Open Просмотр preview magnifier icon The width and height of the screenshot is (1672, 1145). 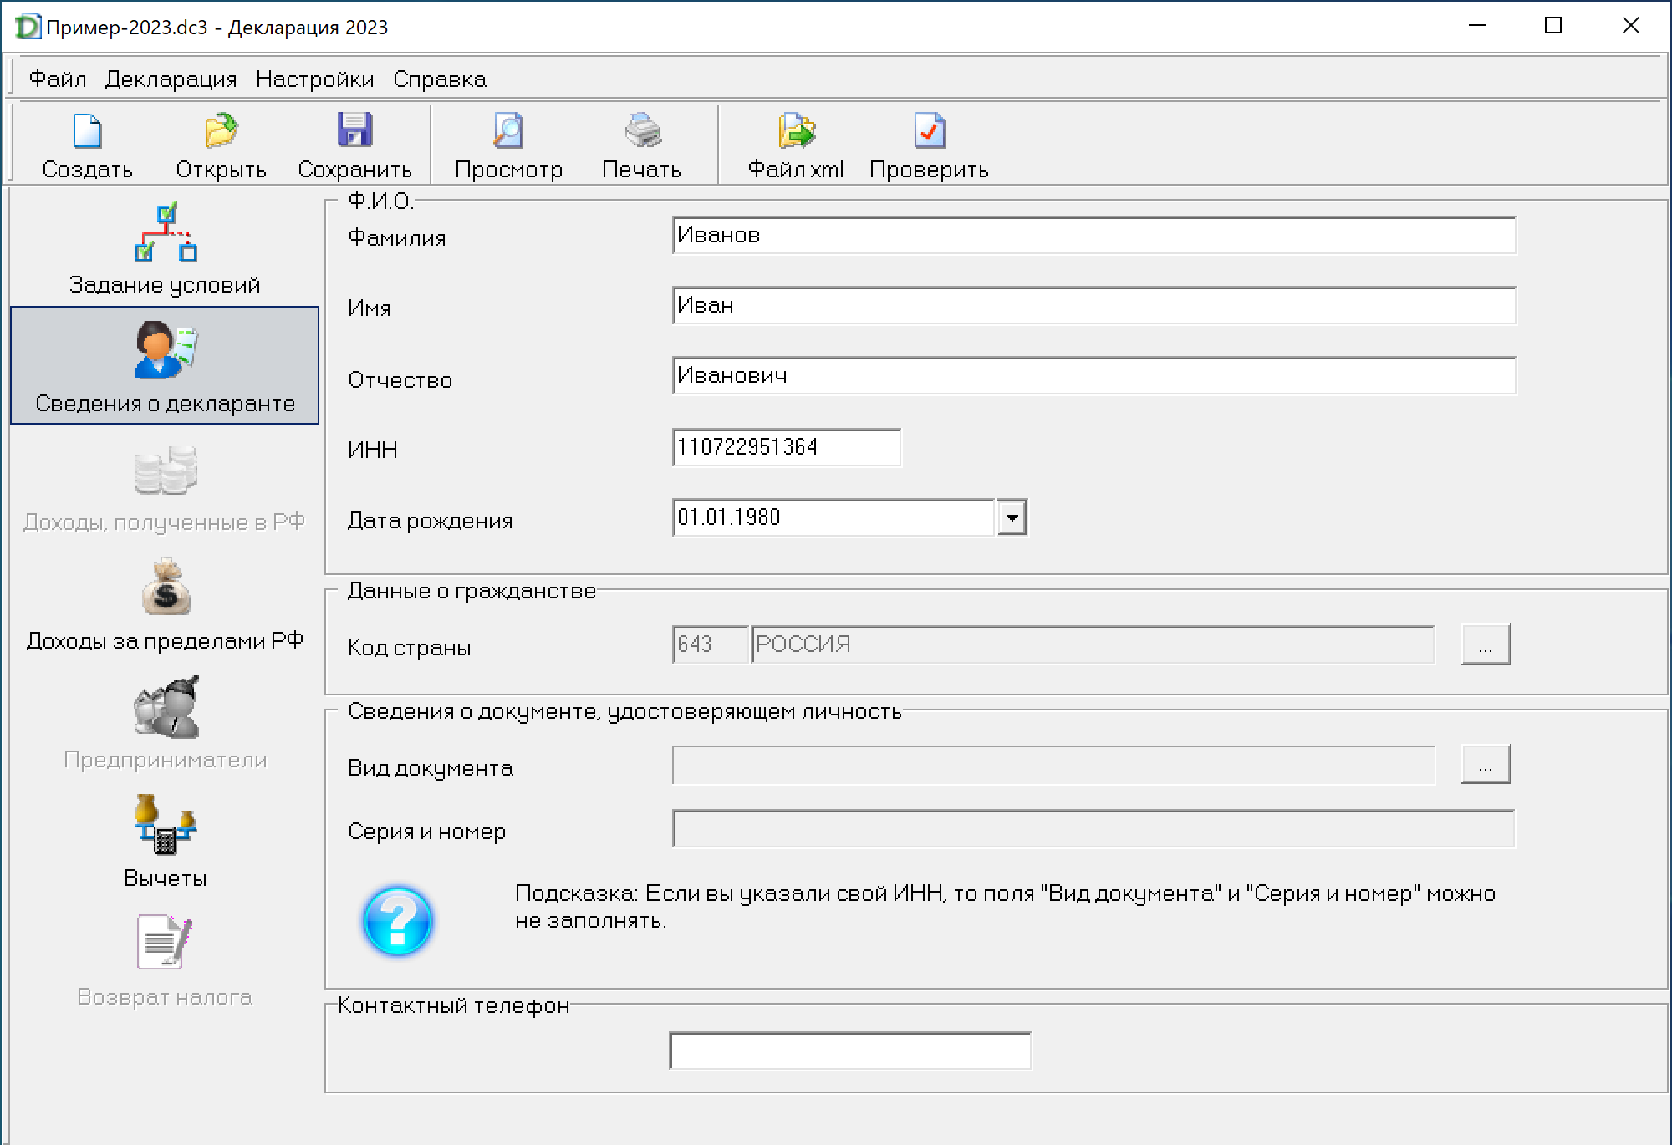[508, 132]
